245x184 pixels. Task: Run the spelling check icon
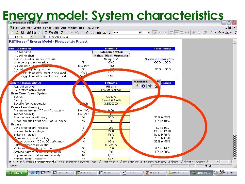pyautogui.click(x=39, y=33)
